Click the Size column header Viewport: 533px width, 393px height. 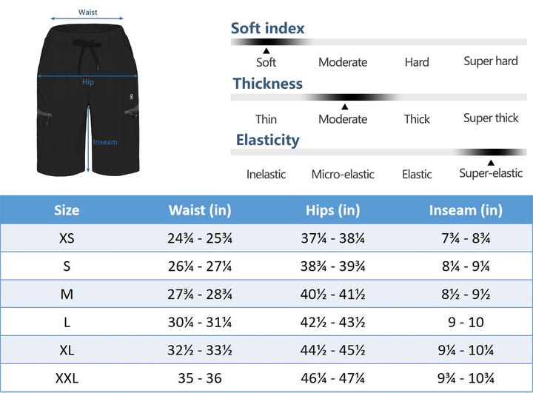coord(67,210)
